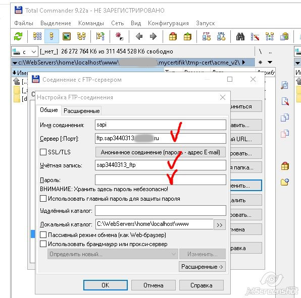Viewport: 301px width, 298px height.
Task: Open the drive 'c' selection dropdown
Action: tap(25, 52)
